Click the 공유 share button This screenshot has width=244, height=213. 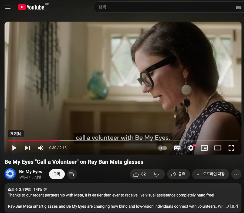tap(178, 174)
